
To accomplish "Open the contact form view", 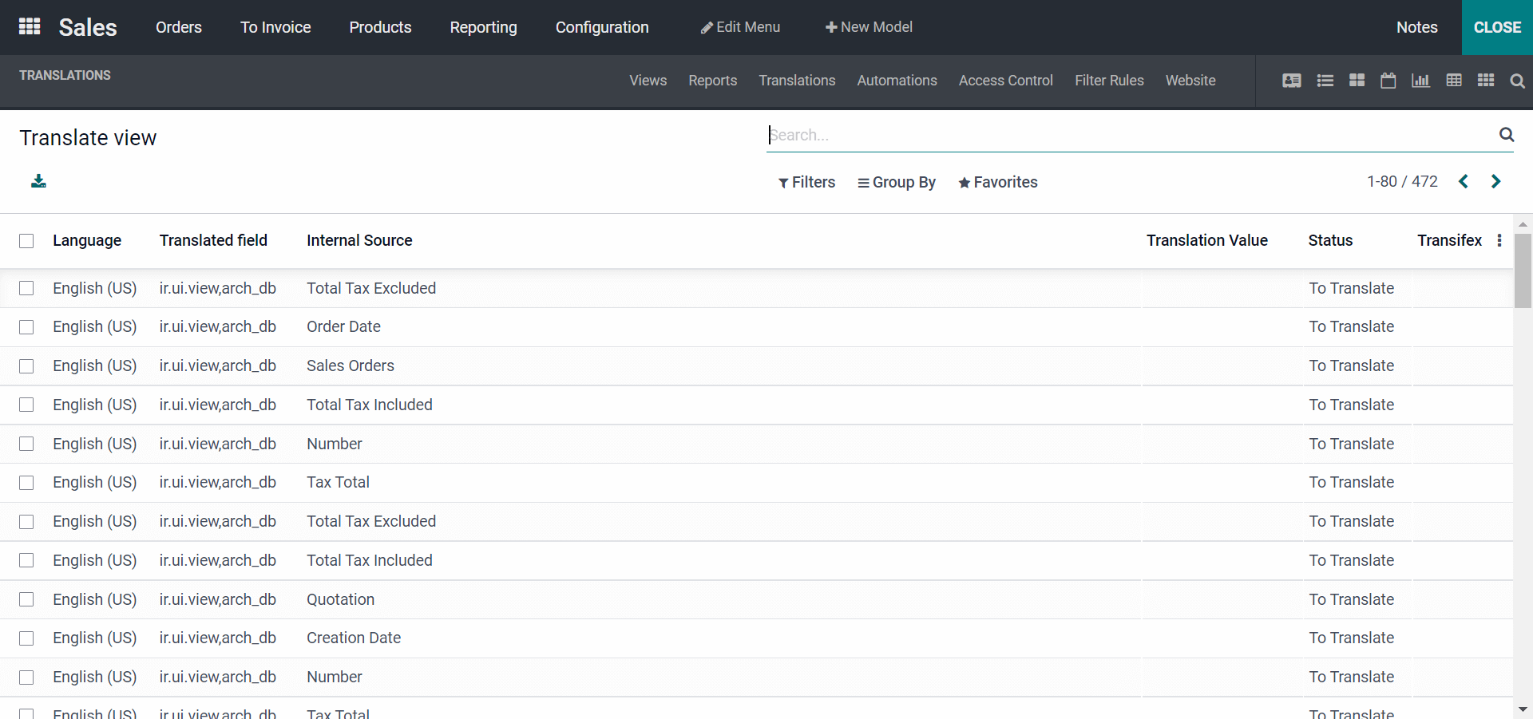I will click(1291, 81).
